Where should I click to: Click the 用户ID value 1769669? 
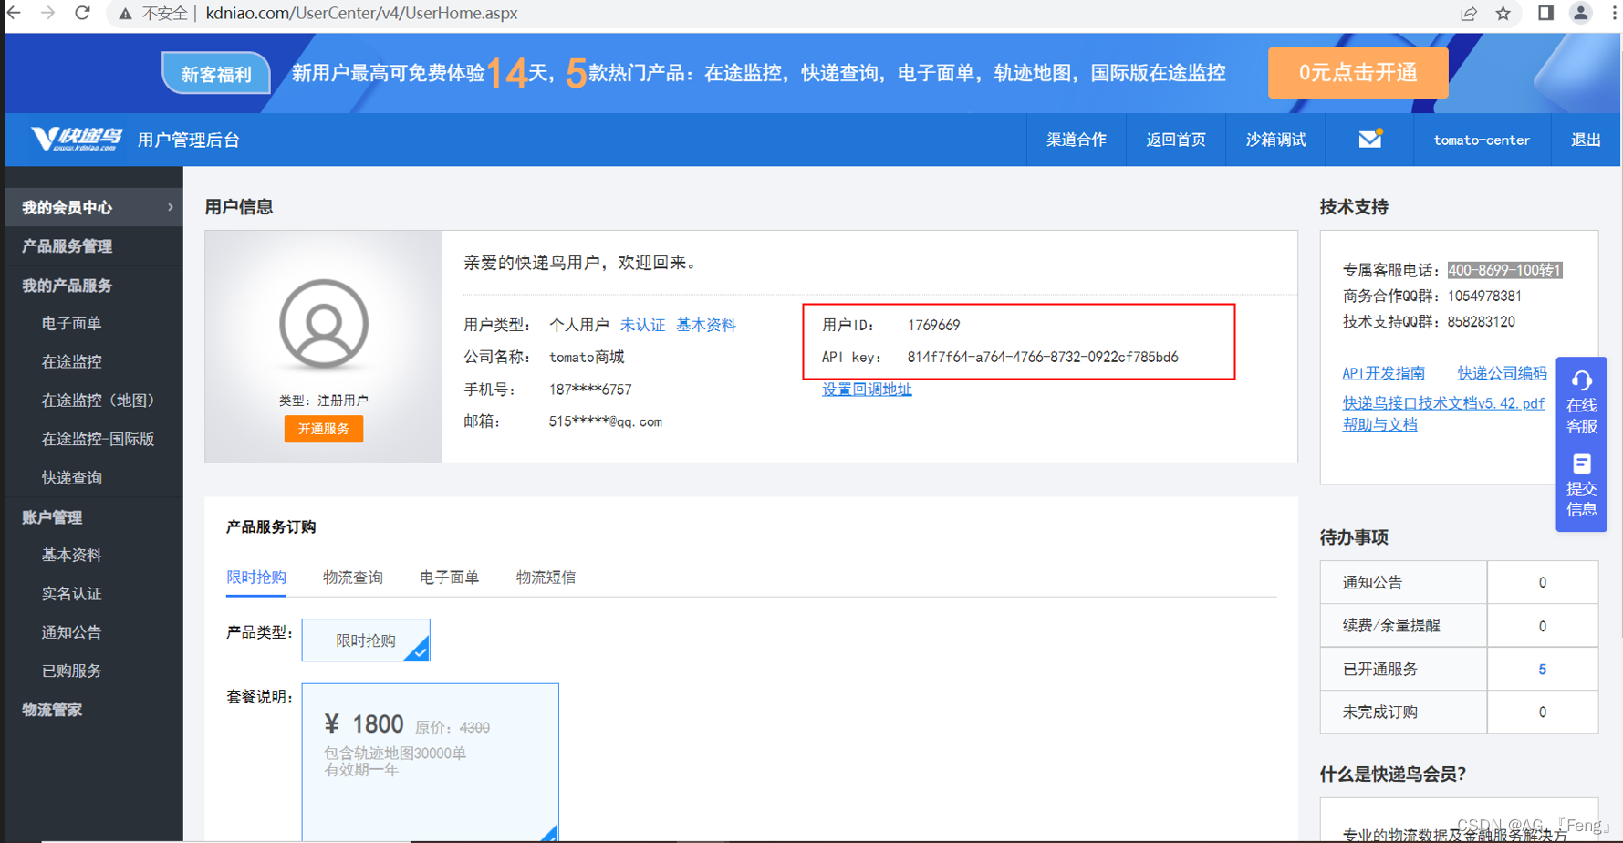pos(933,325)
